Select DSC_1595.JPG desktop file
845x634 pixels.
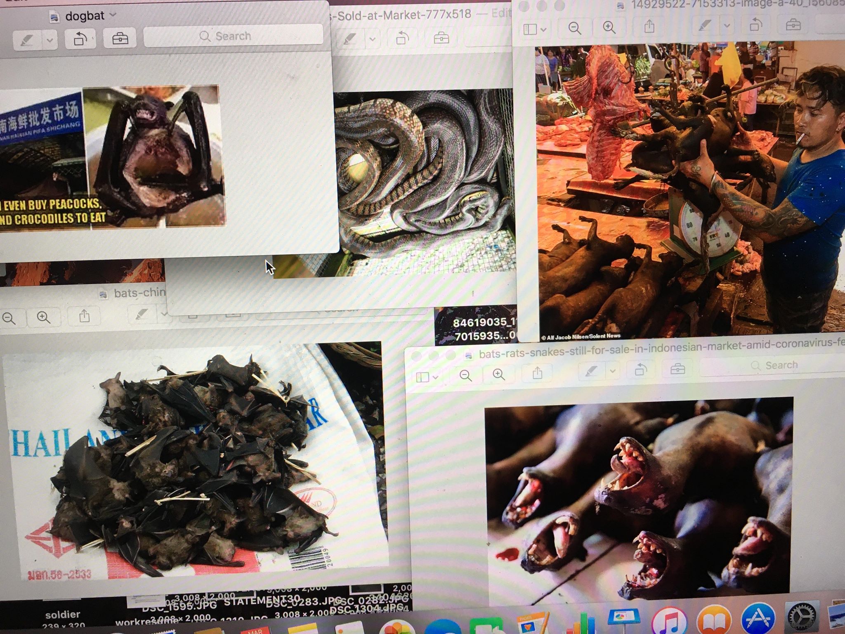click(179, 606)
